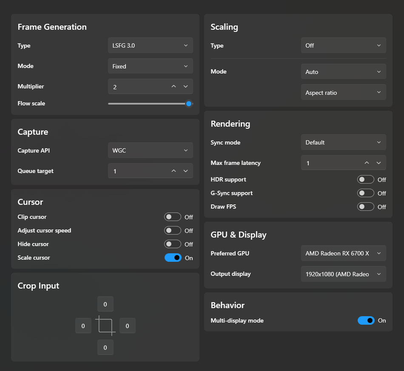Turn off Multi-display mode switch
This screenshot has width=404, height=371.
click(x=366, y=320)
